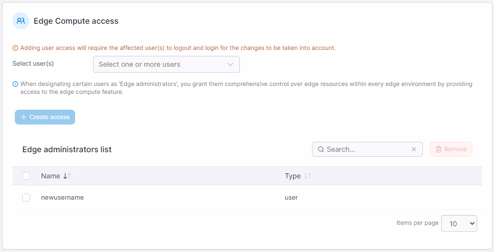Viewport: 494px width, 252px height.
Task: Clear the search field with the X icon
Action: [414, 149]
